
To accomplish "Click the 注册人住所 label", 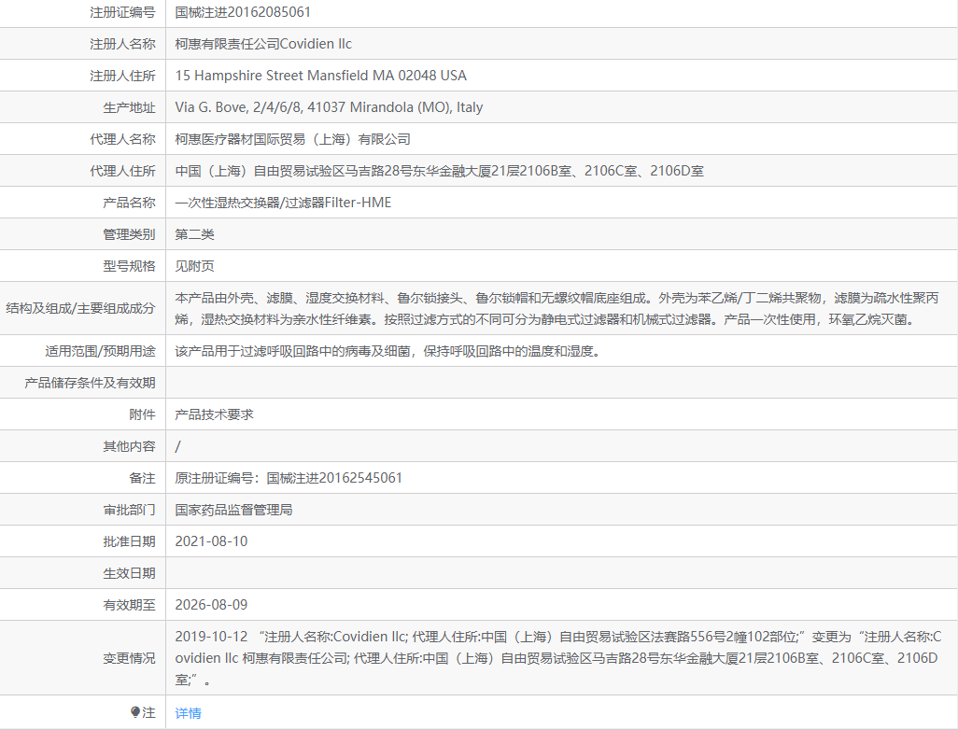I will point(122,76).
